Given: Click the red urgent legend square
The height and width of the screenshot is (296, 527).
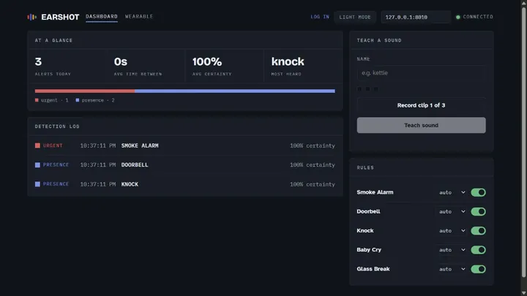Looking at the screenshot, I should tap(37, 100).
